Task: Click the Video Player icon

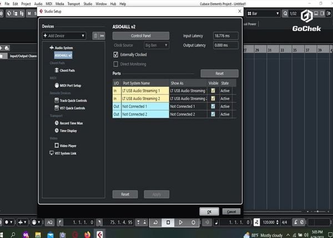Action: point(57,145)
